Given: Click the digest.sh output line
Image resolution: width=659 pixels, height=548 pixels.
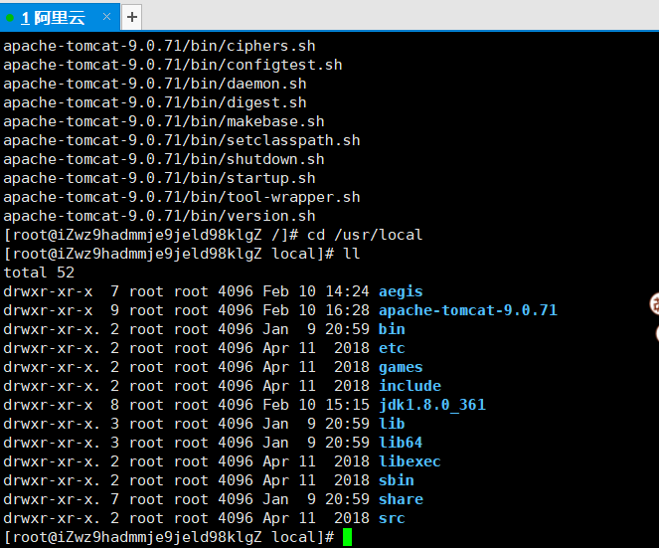Looking at the screenshot, I should click(x=155, y=102).
